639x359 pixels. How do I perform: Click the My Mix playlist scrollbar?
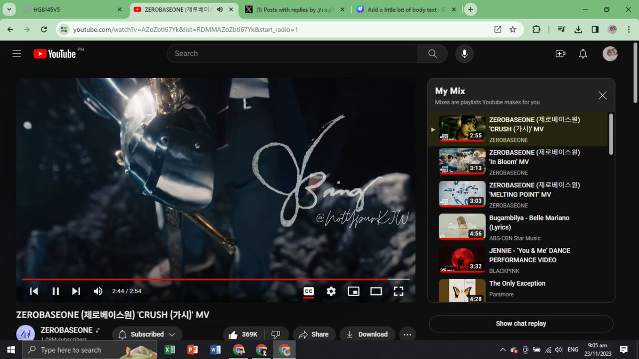tap(610, 133)
